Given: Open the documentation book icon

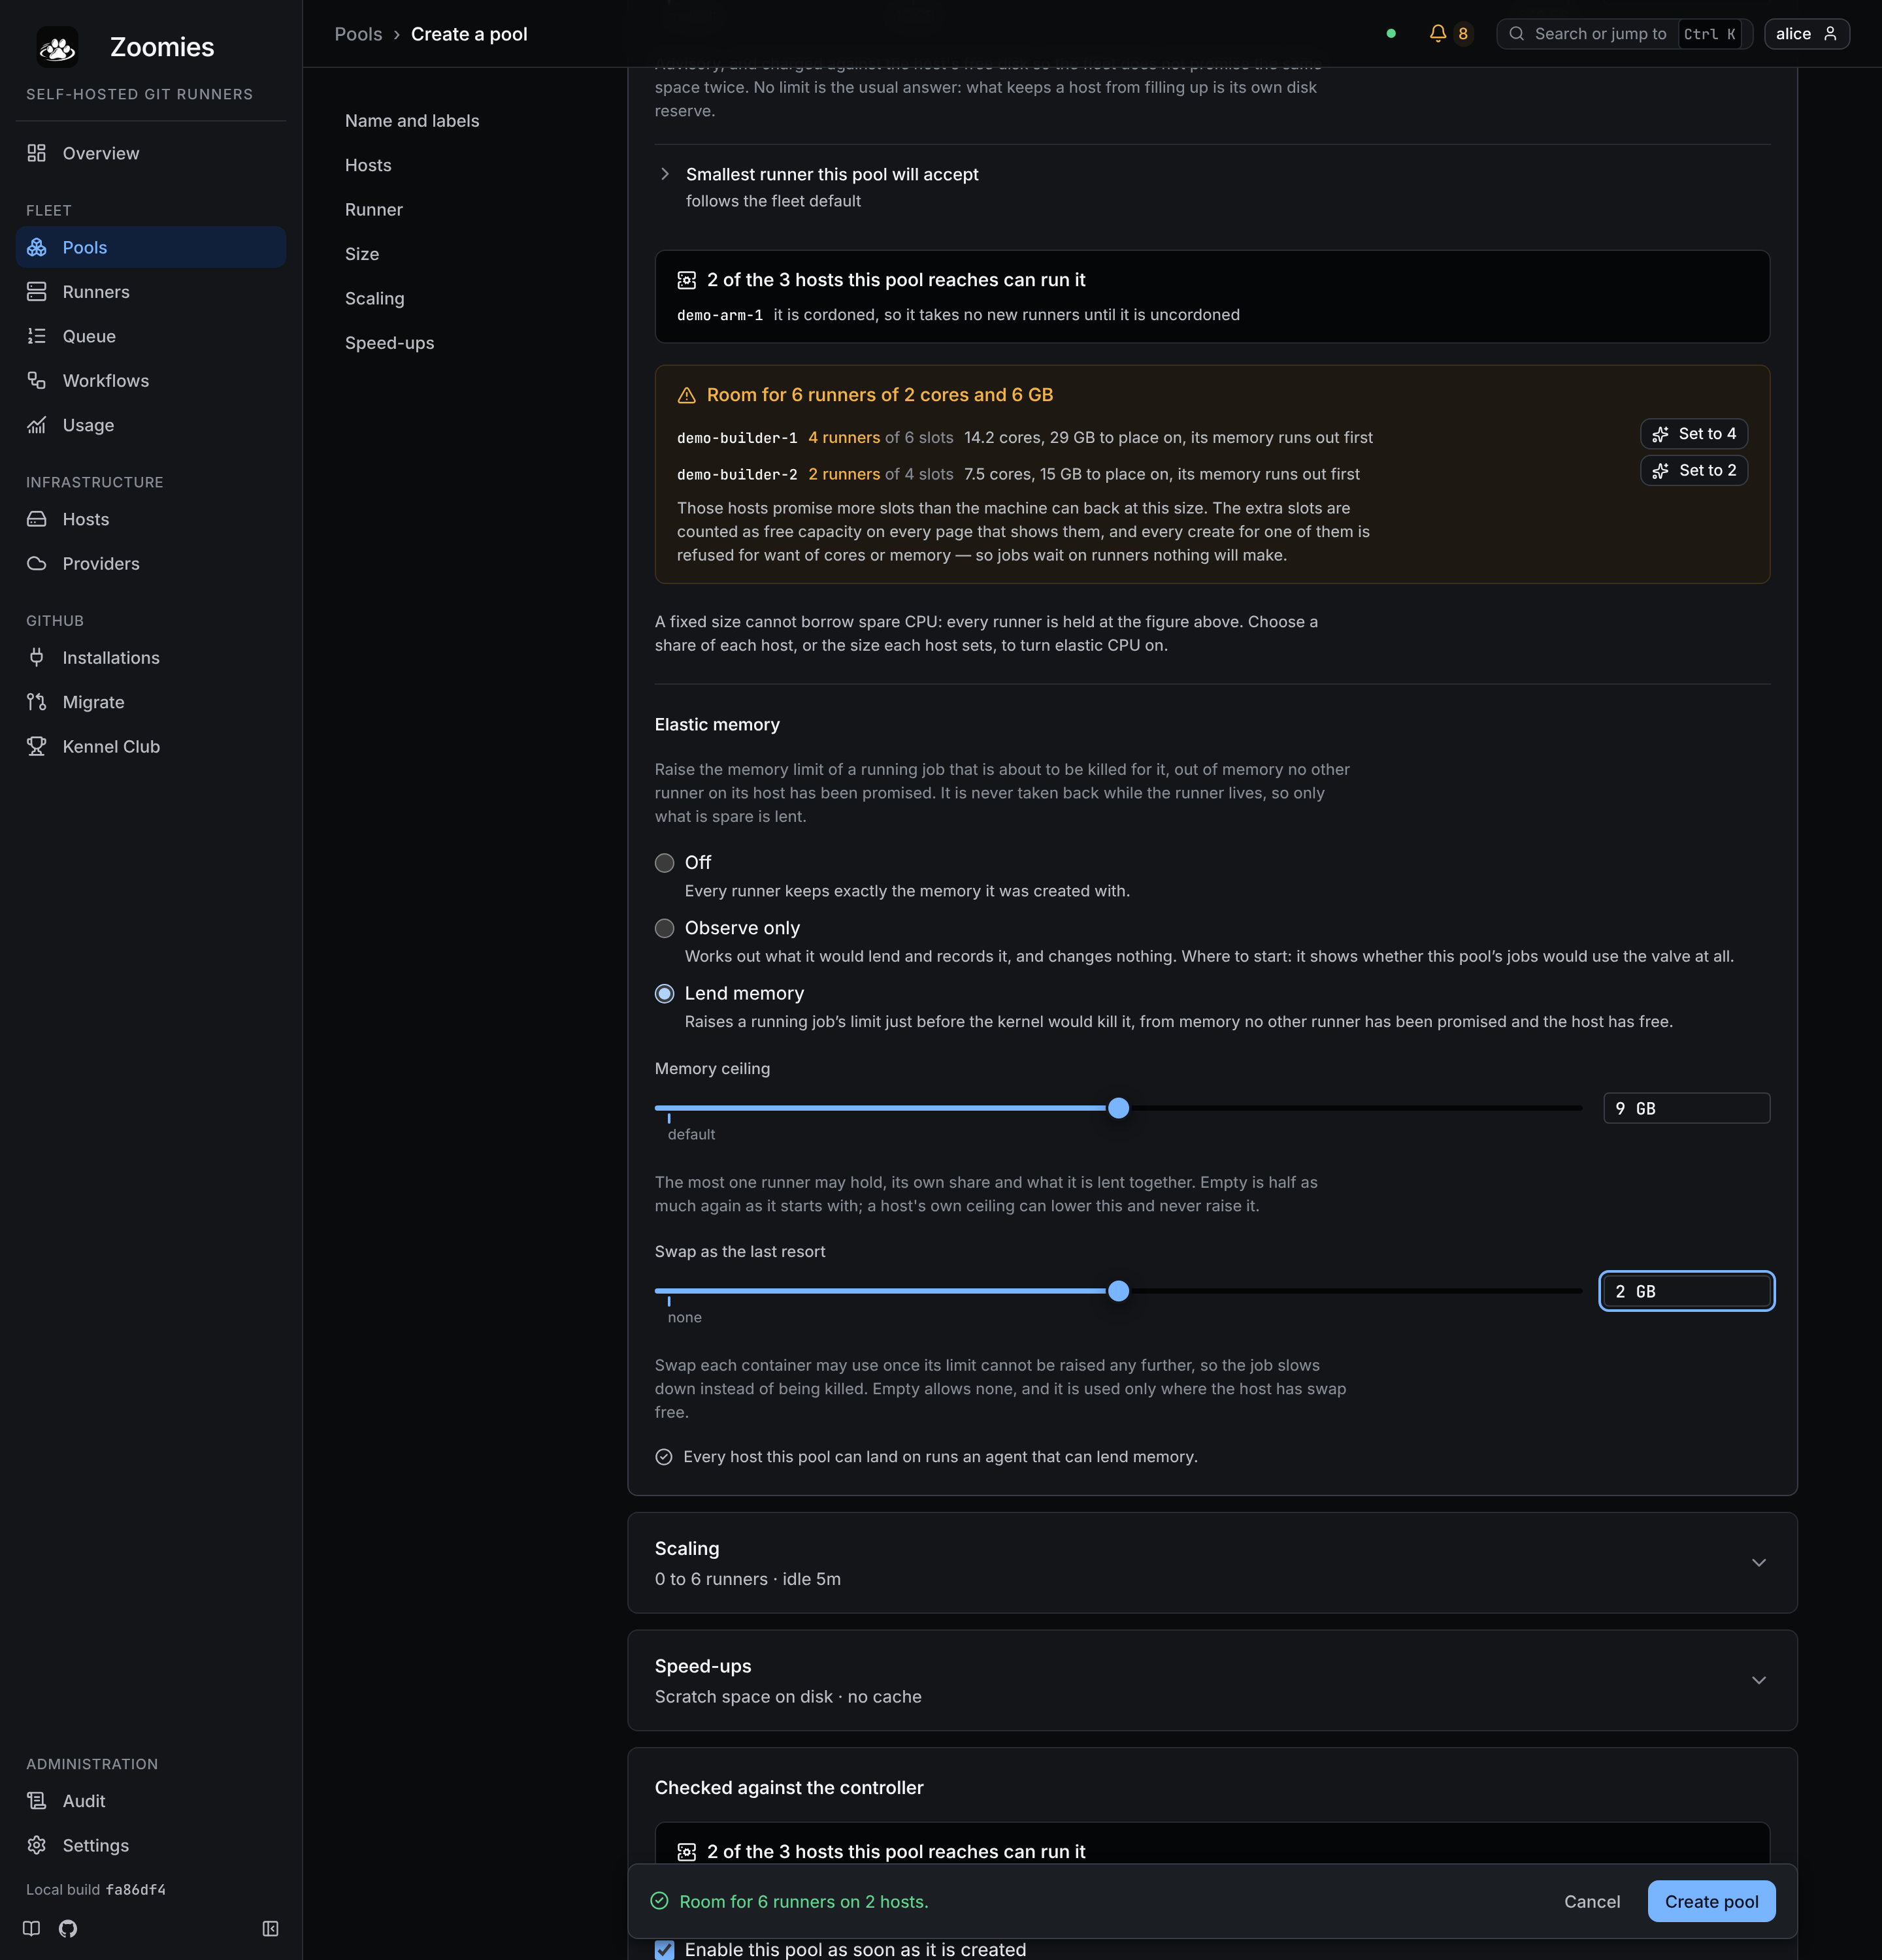Looking at the screenshot, I should [32, 1928].
